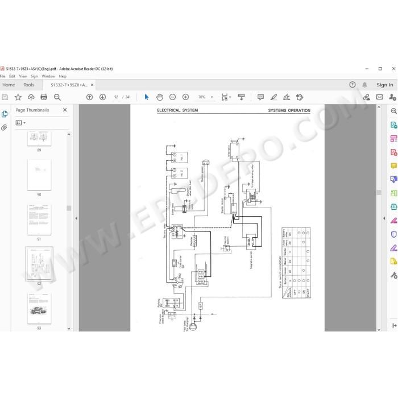398x398 pixels.
Task: Print the document with the printer icon
Action: 44,97
